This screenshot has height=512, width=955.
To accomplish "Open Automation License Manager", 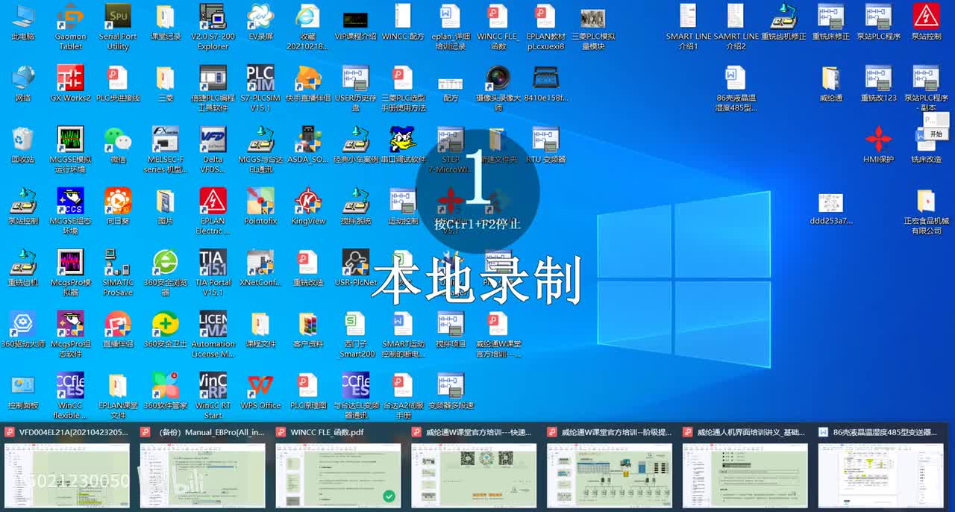I will click(x=213, y=335).
